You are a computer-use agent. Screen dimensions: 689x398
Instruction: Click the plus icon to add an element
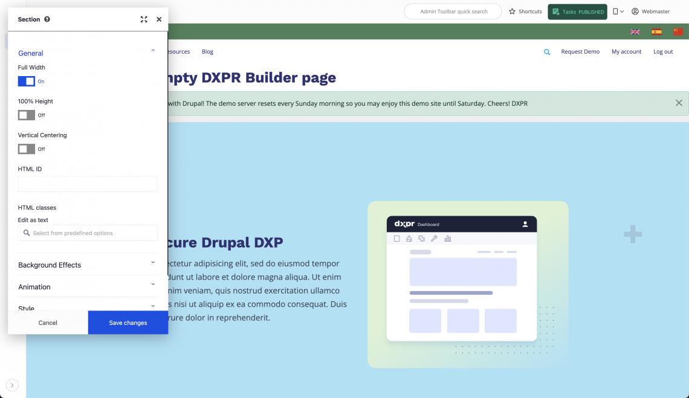click(x=633, y=234)
